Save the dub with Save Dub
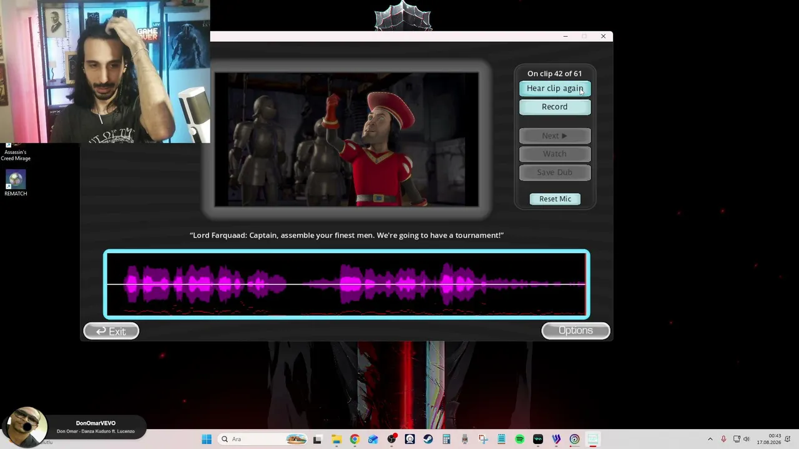 555,172
